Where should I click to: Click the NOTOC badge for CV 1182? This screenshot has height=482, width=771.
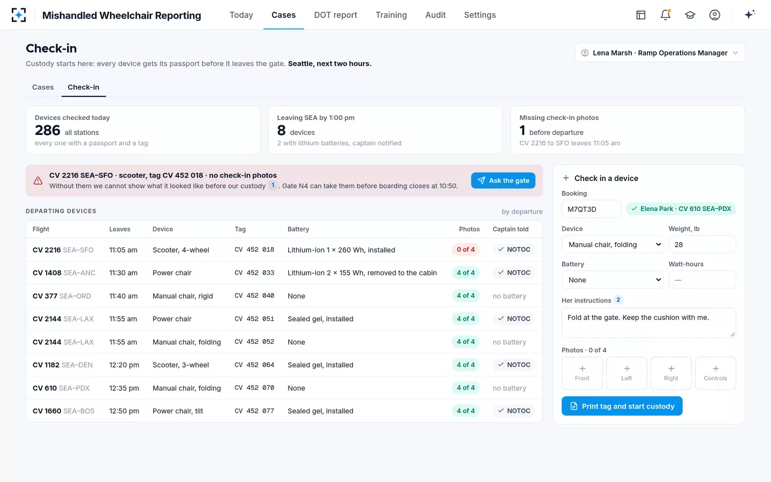click(514, 365)
